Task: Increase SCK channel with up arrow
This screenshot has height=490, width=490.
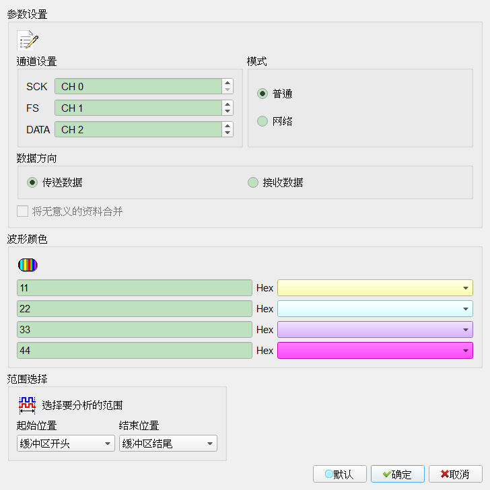Action: pos(228,83)
